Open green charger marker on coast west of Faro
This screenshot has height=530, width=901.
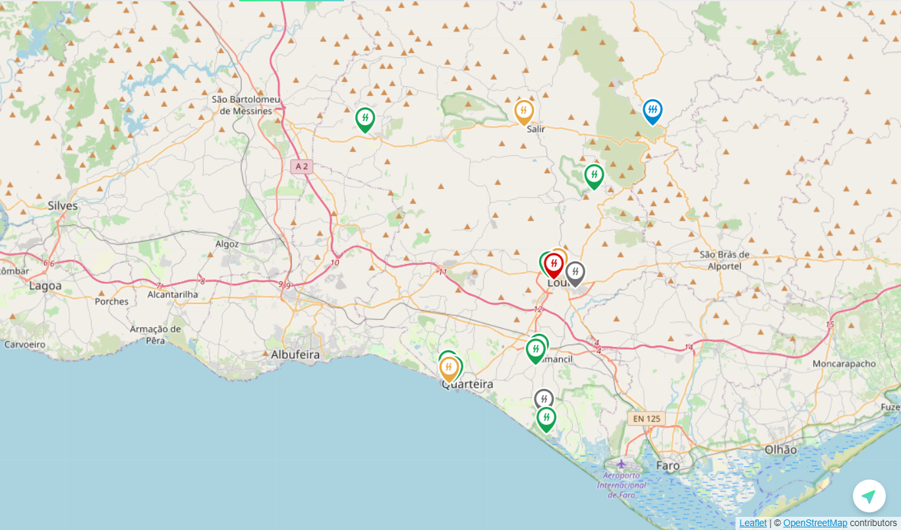click(546, 419)
